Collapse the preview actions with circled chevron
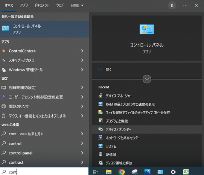The image size is (204, 175). point(147,79)
